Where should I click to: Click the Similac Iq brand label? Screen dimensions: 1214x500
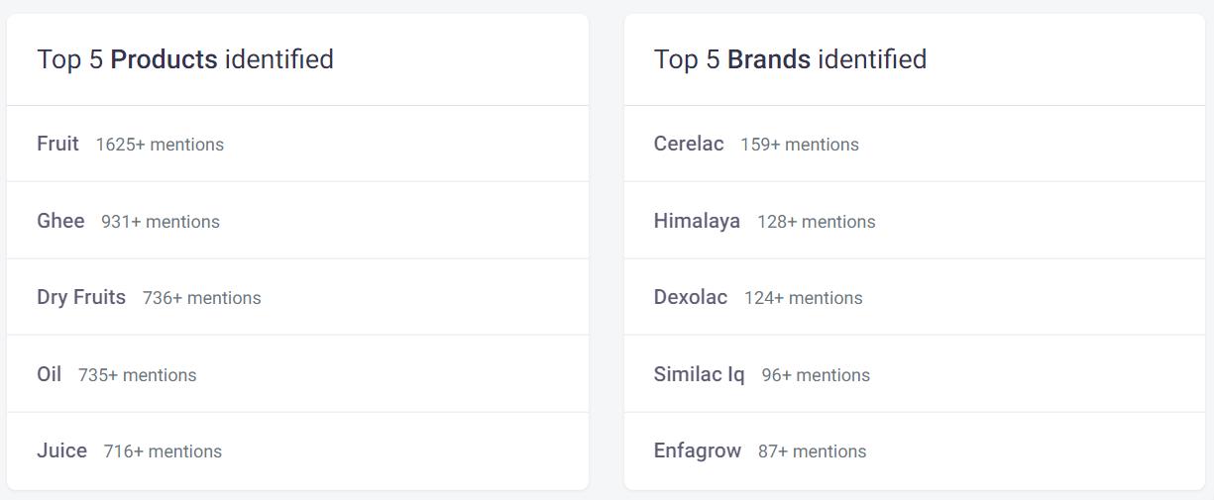(699, 374)
